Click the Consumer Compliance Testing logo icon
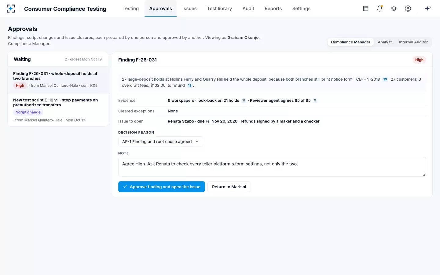This screenshot has height=275, width=440. 11,9
